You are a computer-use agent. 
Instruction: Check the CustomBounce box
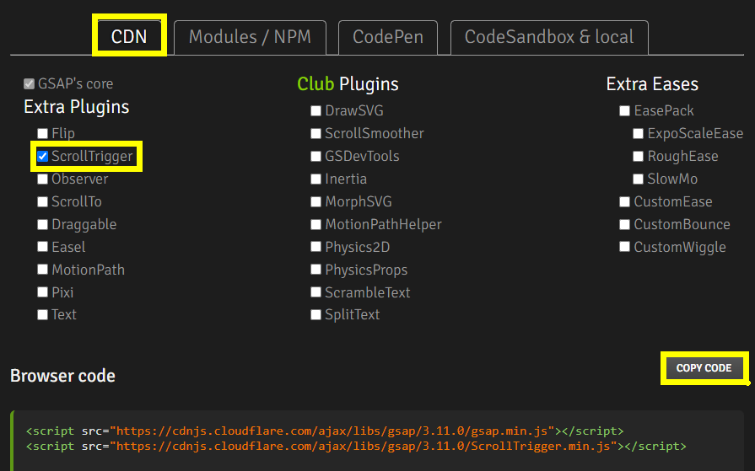pyautogui.click(x=624, y=224)
